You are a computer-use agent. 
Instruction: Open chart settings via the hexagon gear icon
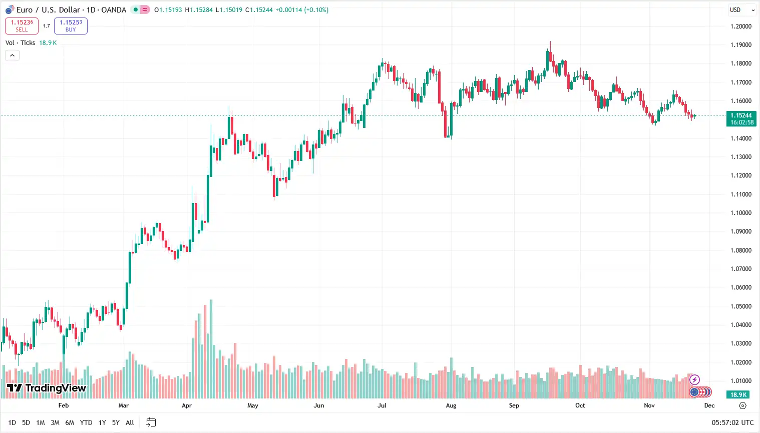coord(742,405)
